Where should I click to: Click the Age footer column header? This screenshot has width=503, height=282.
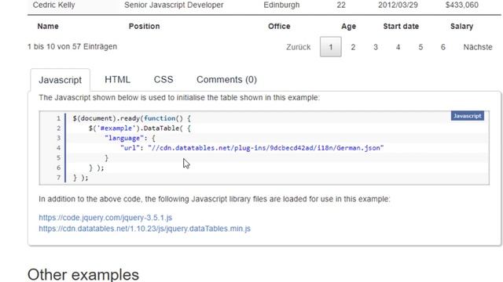pos(348,26)
